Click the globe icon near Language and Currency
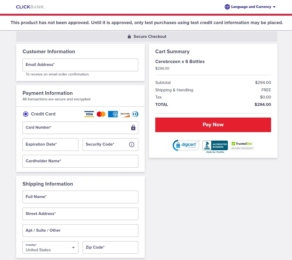Screen dimensions: 292x260 (227, 7)
